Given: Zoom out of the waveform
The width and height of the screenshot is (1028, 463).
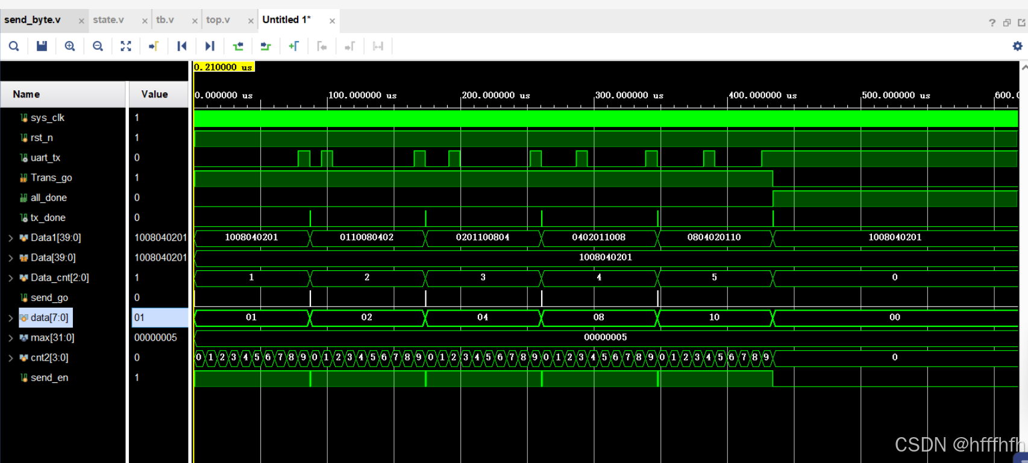Looking at the screenshot, I should tap(98, 46).
